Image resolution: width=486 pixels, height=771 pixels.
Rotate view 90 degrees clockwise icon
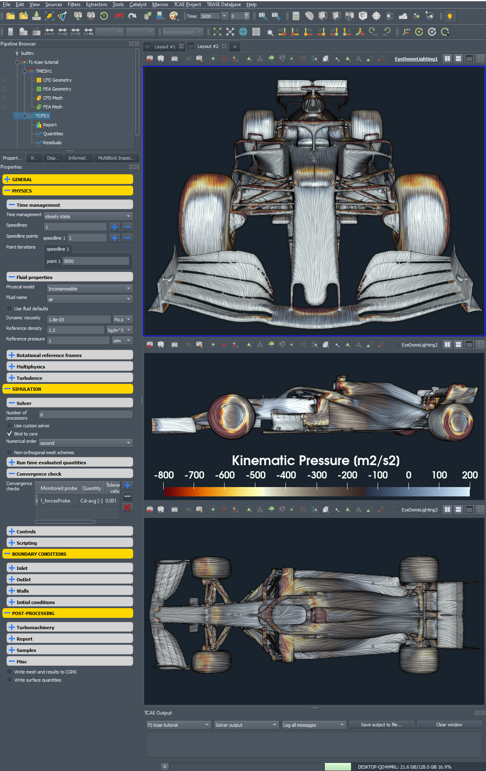(372, 32)
